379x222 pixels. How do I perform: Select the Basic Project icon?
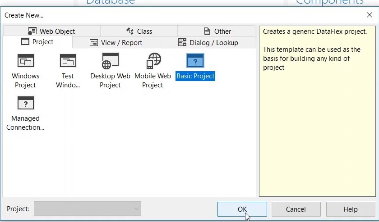coord(195,61)
